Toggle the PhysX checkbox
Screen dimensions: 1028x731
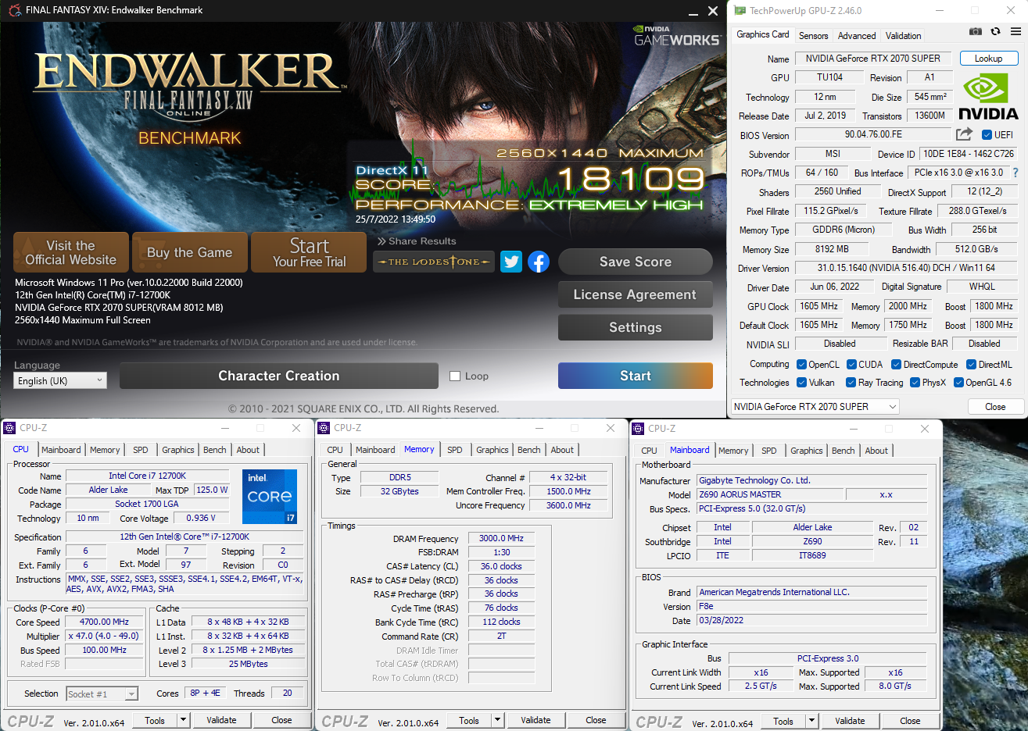point(915,383)
